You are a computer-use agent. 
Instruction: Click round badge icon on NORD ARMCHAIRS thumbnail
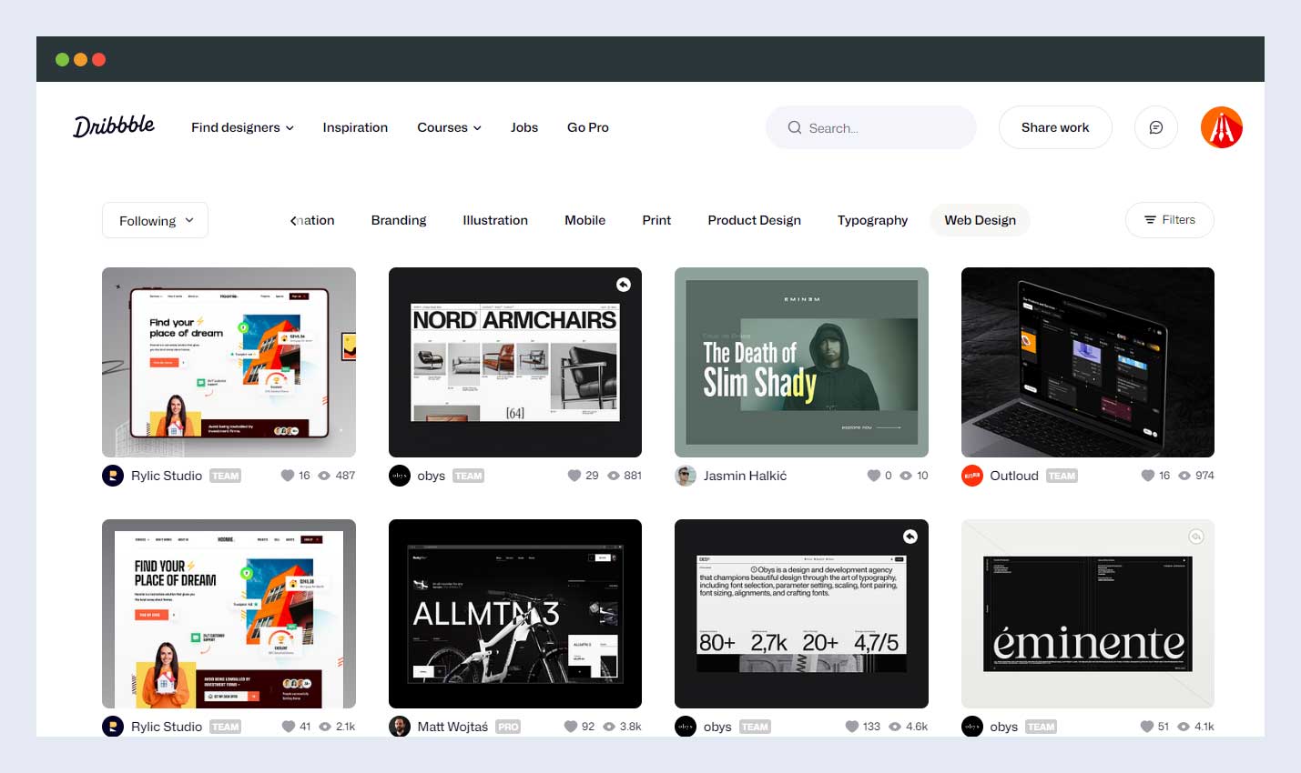tap(624, 285)
